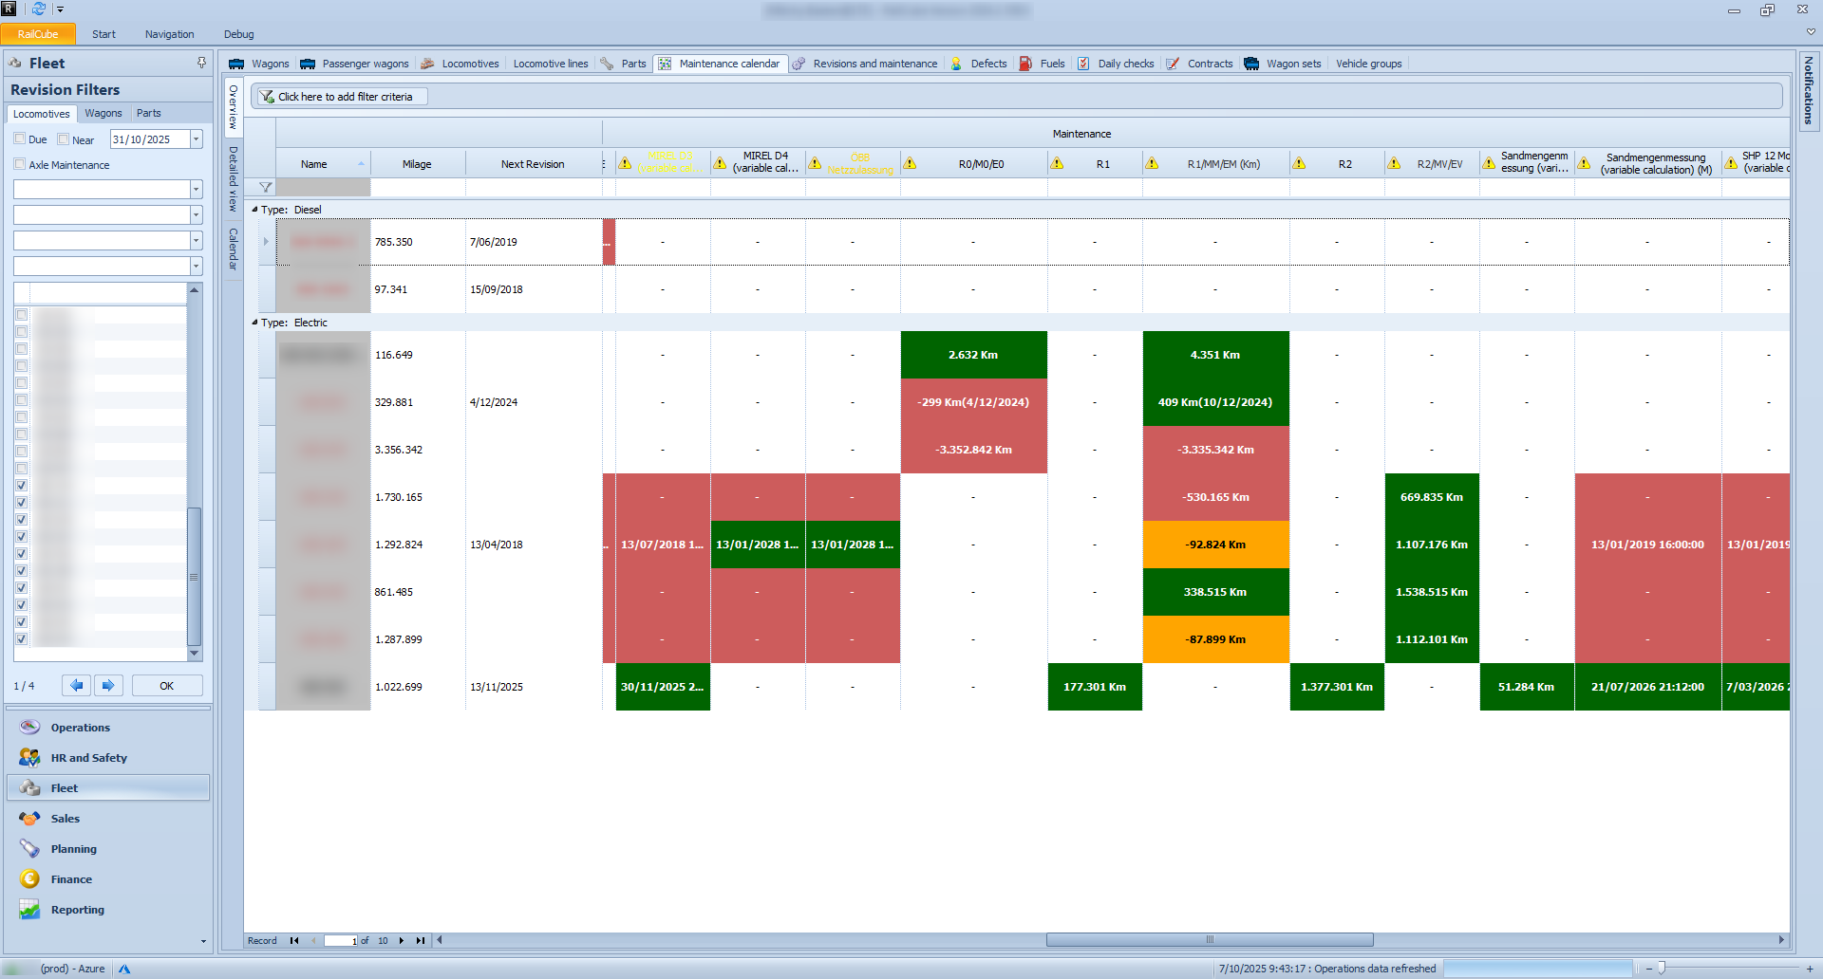Open the Navigation ribbon tab

coord(169,34)
